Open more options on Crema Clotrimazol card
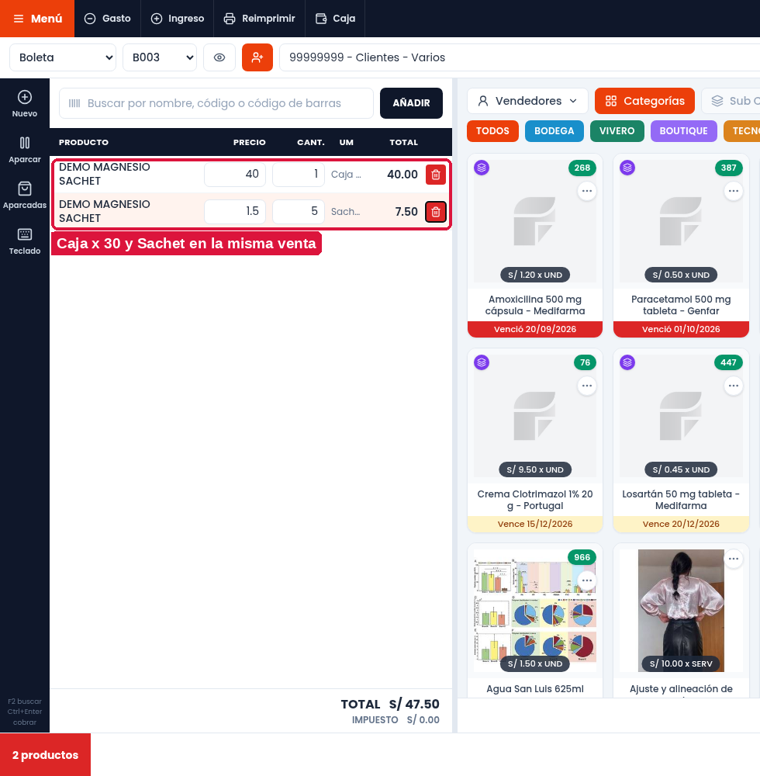 click(587, 386)
